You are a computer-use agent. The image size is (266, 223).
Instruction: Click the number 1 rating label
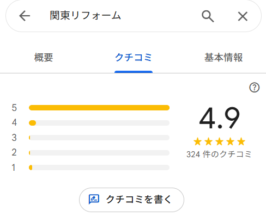[14, 168]
